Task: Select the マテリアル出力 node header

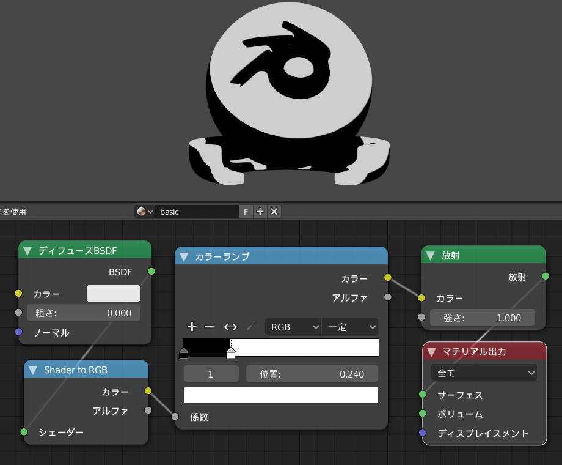Action: point(484,352)
